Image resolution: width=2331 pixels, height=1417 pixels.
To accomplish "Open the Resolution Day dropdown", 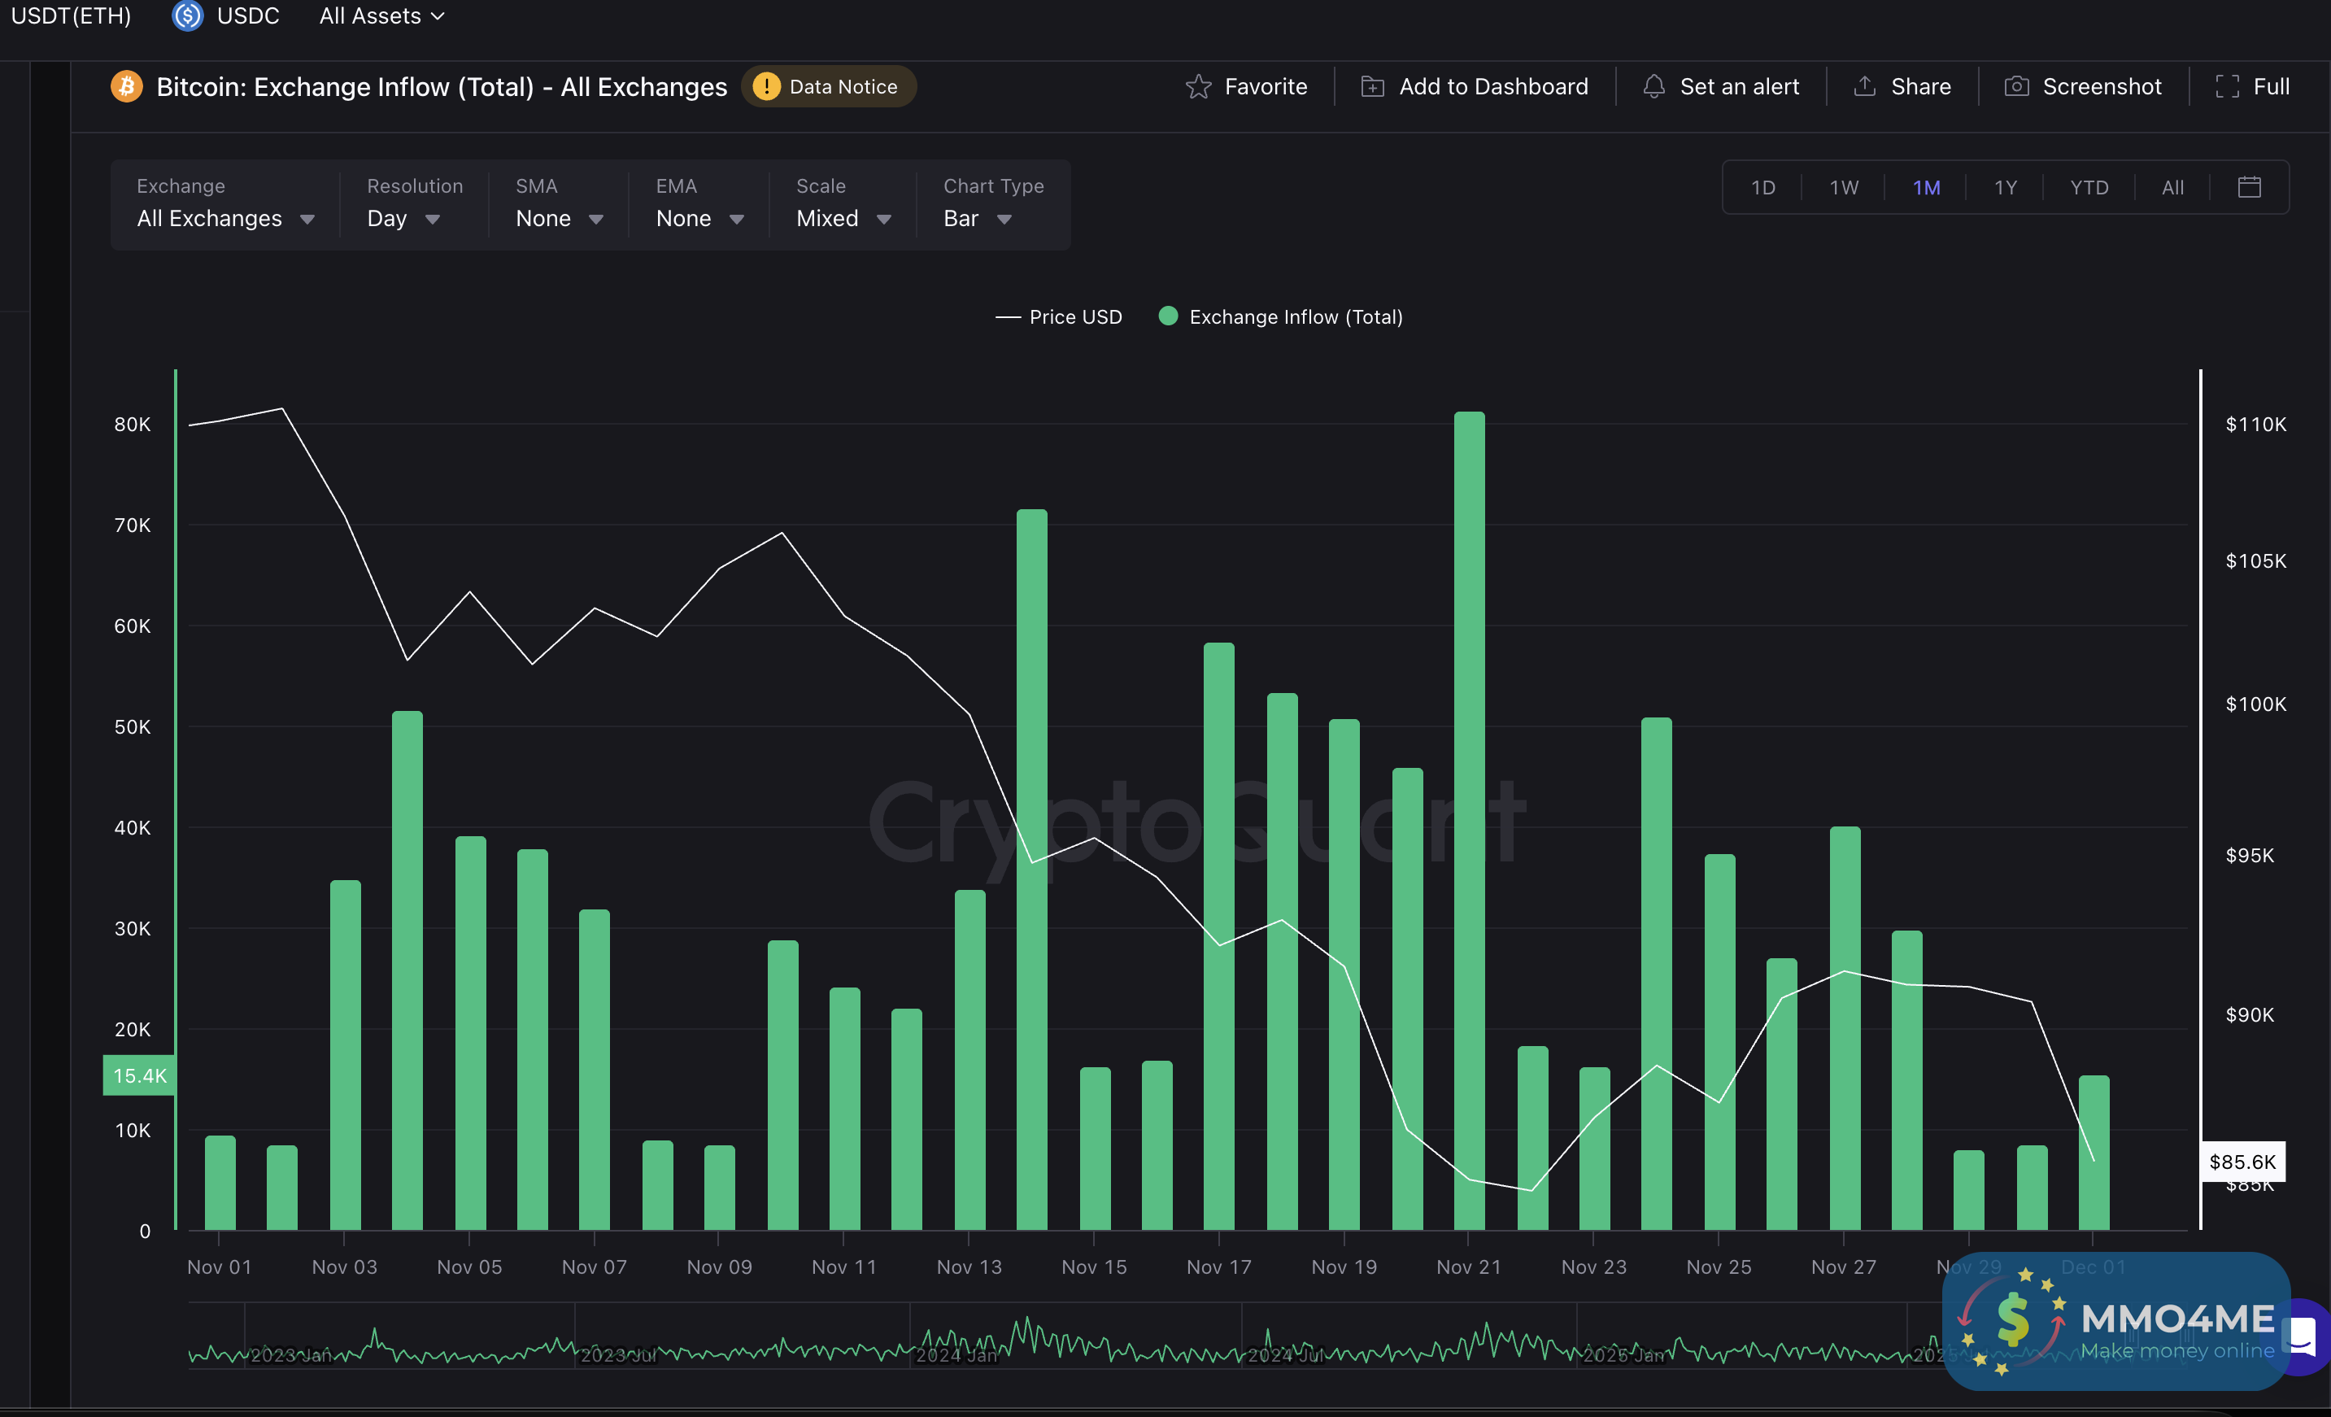I will 403,219.
